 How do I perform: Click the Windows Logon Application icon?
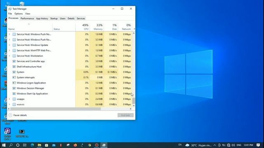point(14,83)
